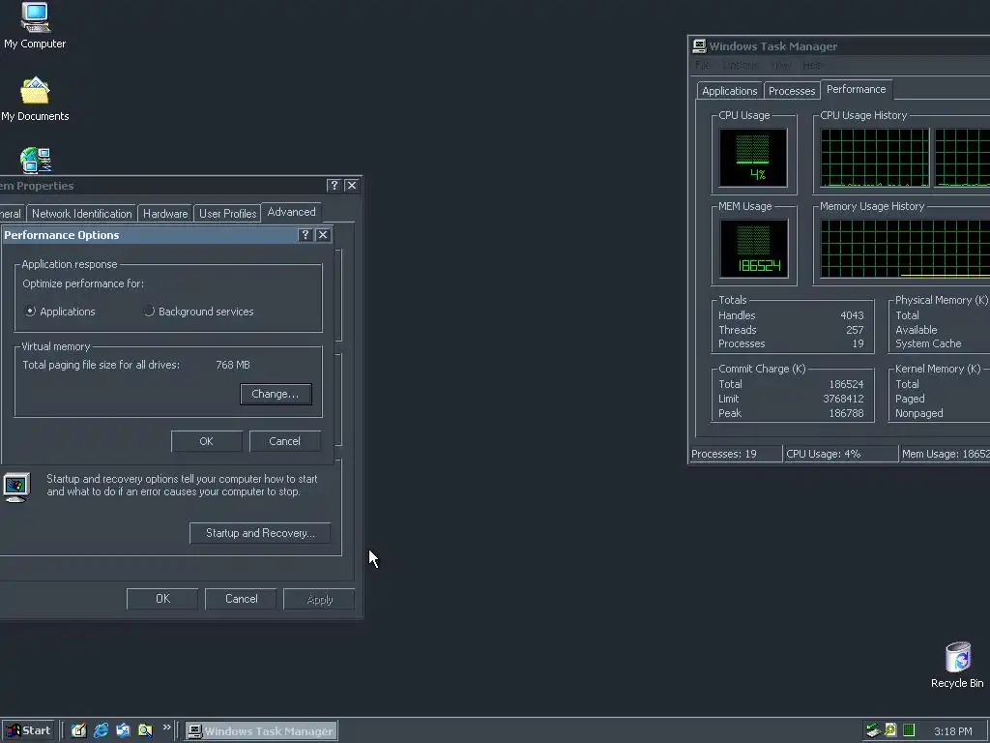990x743 pixels.
Task: Open the View menu in Task Manager
Action: pos(781,65)
